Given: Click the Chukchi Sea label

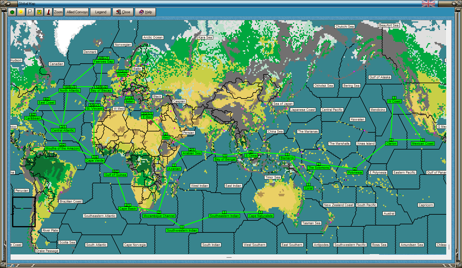Looking at the screenshot, I should pos(345,27).
